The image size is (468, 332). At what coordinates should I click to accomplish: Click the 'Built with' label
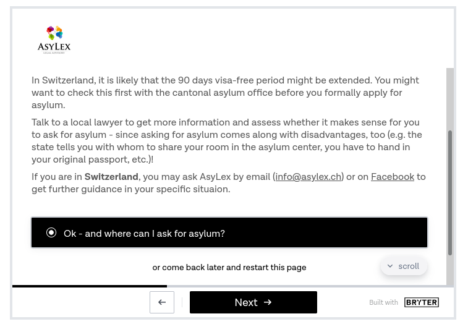(x=383, y=302)
